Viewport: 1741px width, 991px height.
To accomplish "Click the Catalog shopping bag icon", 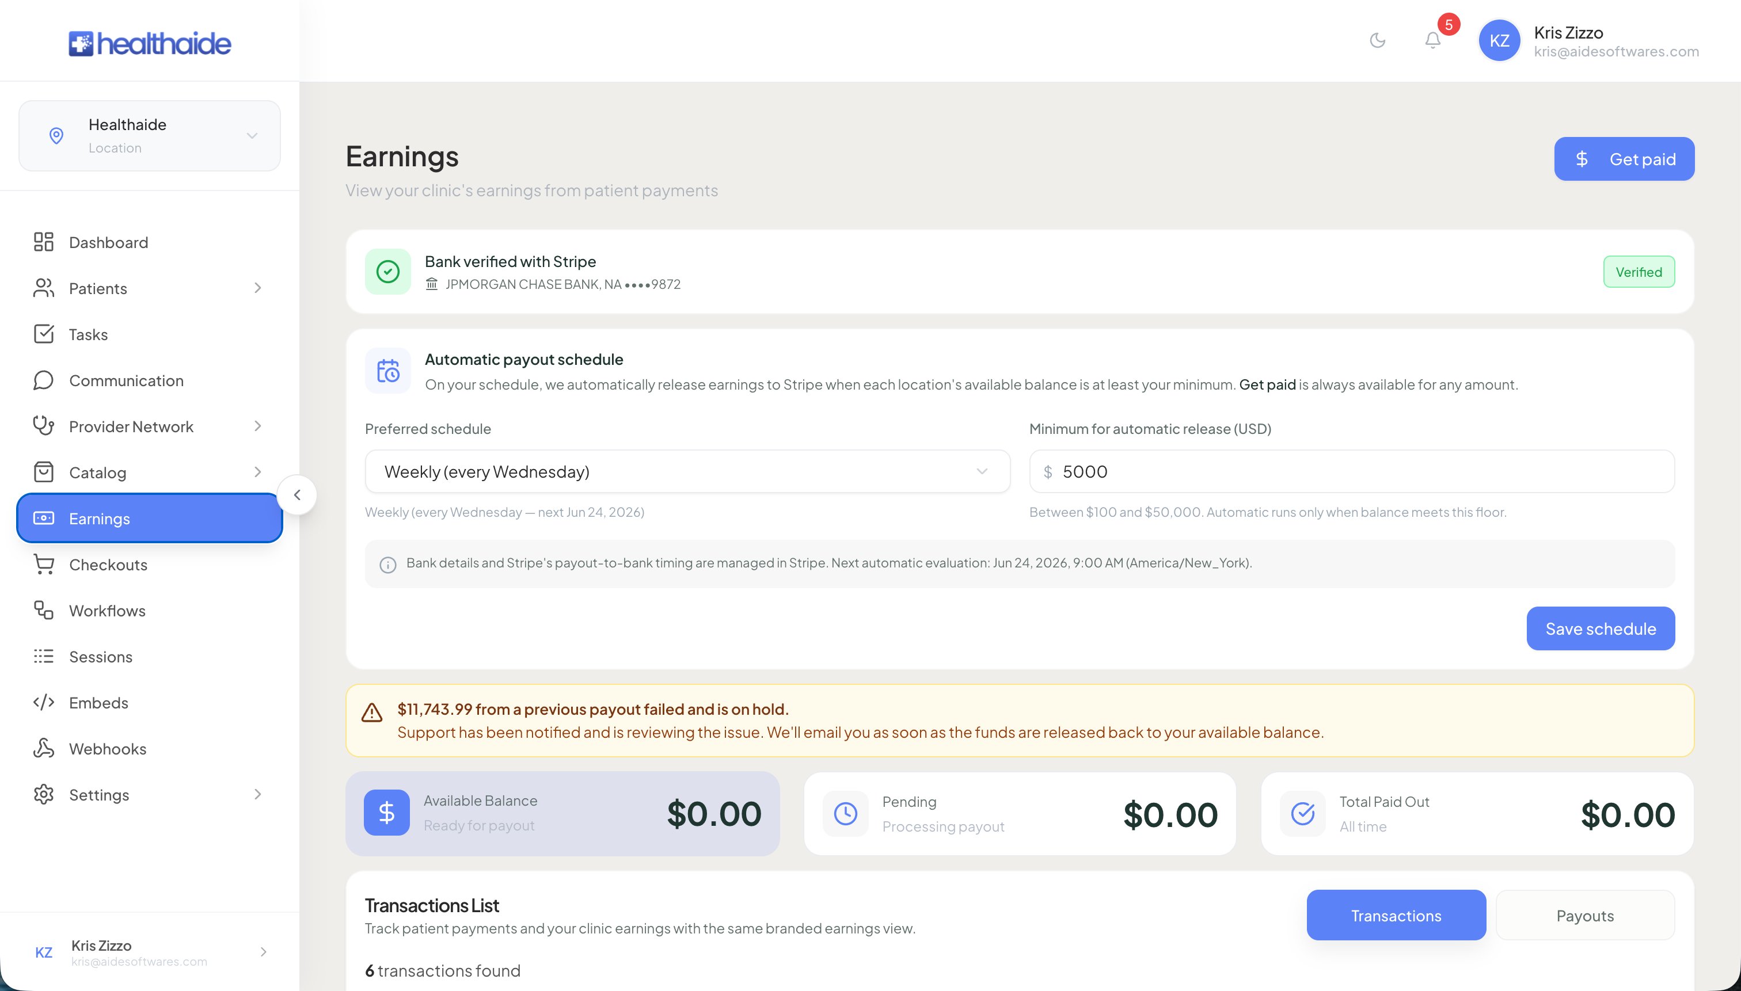I will coord(44,472).
